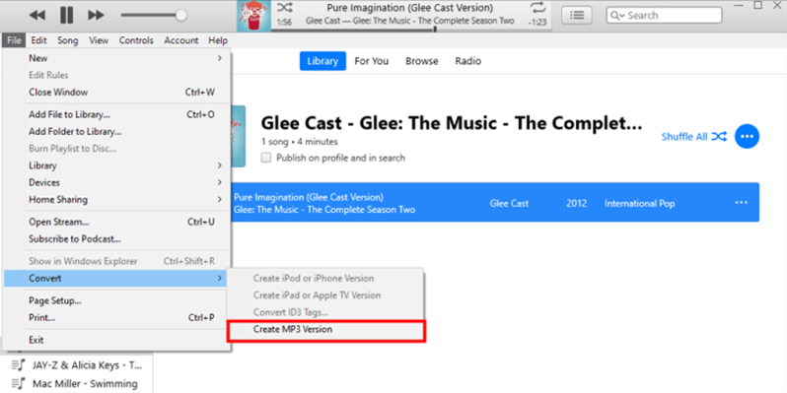Open the Song menu
The width and height of the screenshot is (787, 393).
point(68,40)
